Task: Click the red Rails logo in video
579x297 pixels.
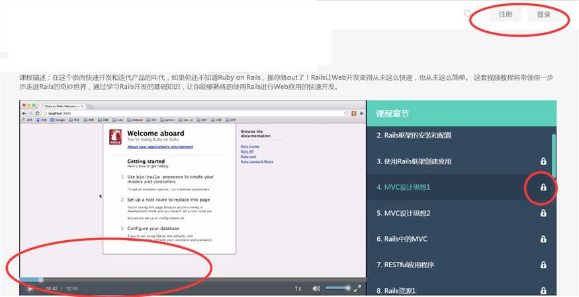Action: pyautogui.click(x=115, y=137)
